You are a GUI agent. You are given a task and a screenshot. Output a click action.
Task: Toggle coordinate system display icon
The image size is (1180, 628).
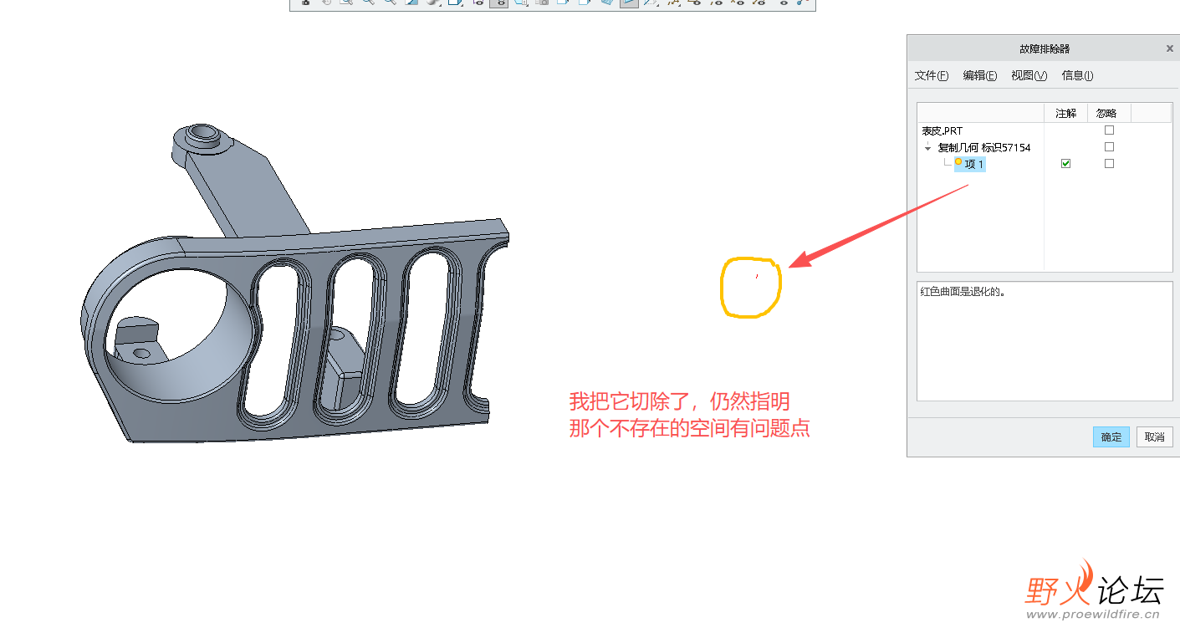pos(759,5)
